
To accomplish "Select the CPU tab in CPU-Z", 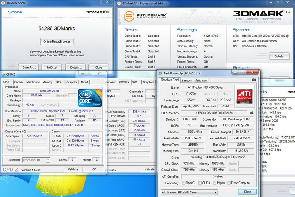I will (6, 82).
